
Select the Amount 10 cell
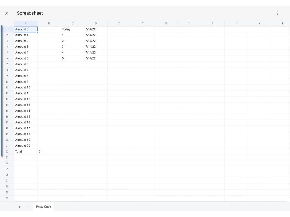click(25, 87)
